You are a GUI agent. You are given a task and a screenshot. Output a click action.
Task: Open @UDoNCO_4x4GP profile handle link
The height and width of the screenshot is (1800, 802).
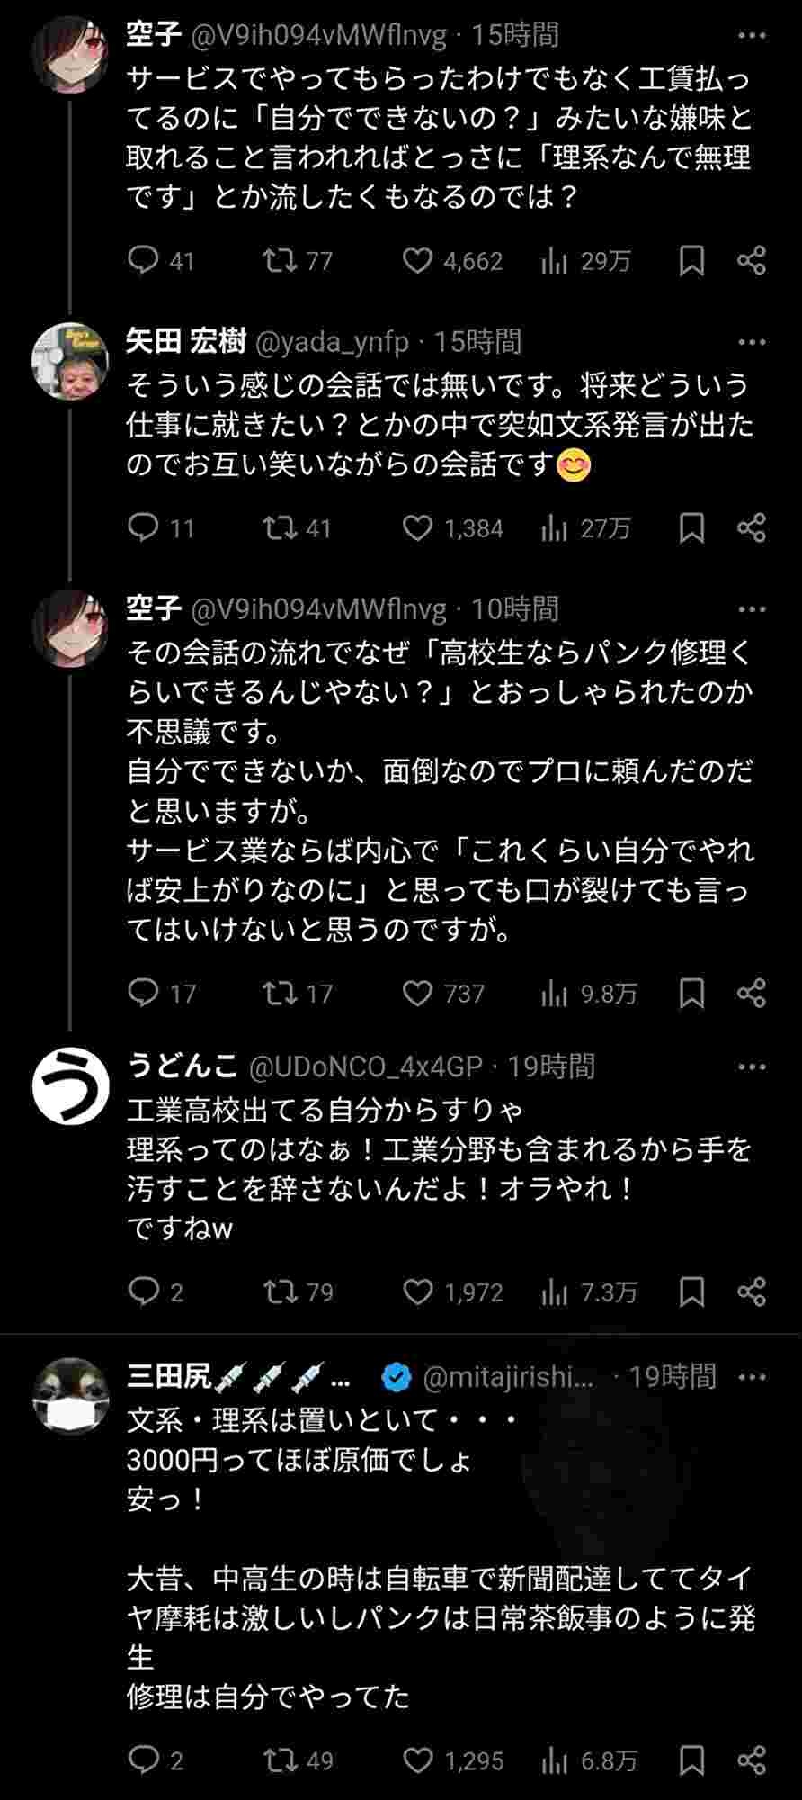pos(365,1066)
